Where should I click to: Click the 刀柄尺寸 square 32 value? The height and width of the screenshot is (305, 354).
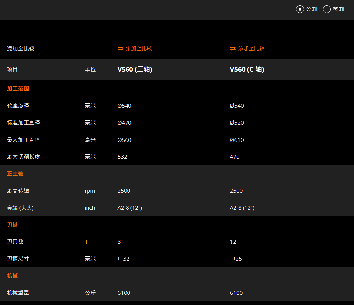click(x=124, y=259)
